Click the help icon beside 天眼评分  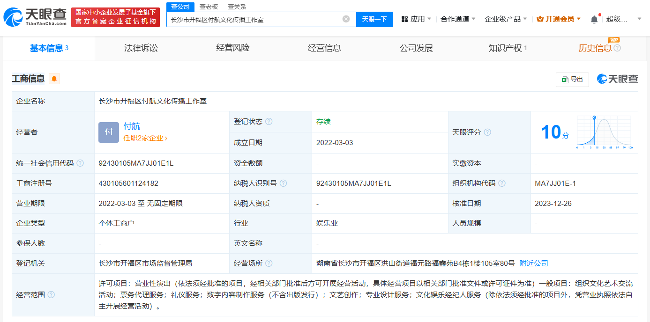coord(488,132)
